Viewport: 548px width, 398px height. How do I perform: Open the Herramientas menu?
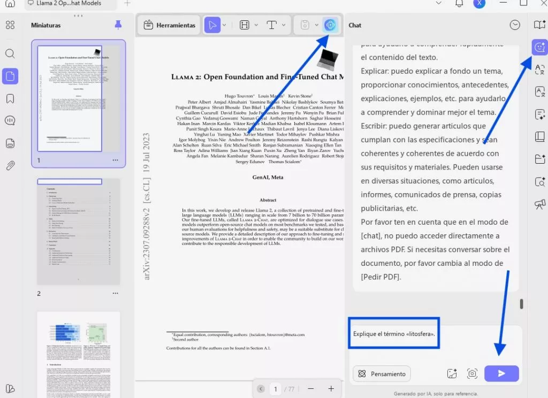click(170, 25)
